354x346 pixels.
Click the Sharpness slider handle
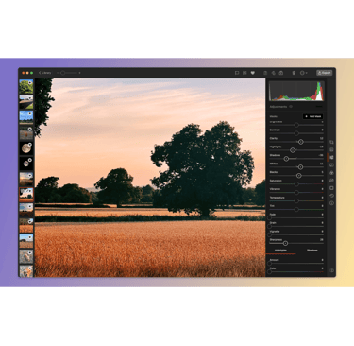(x=285, y=243)
